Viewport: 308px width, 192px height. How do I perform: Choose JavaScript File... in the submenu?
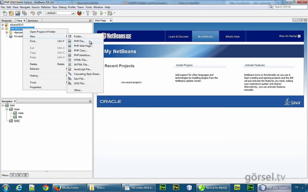coord(85,69)
